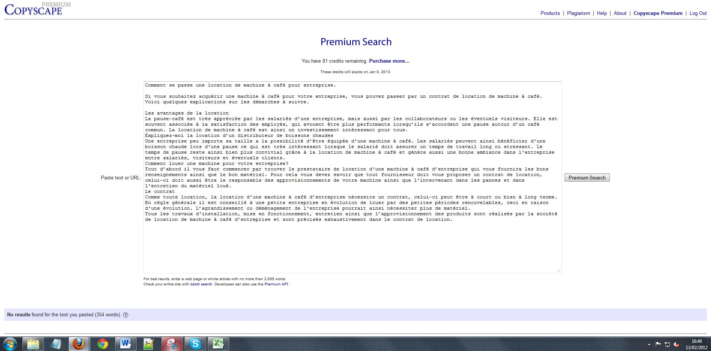711x351 pixels.
Task: Log Out of Copyscape
Action: [698, 13]
